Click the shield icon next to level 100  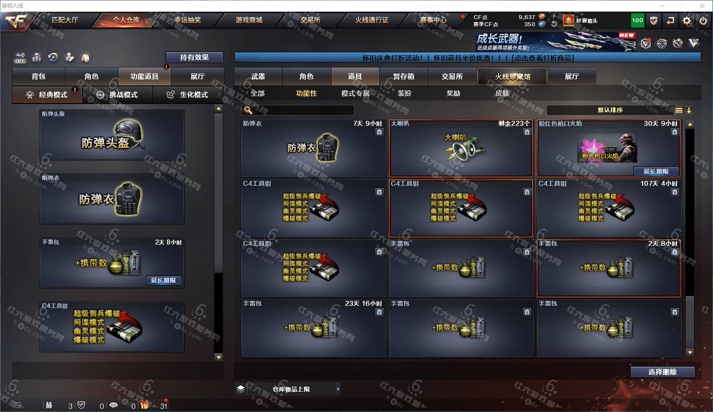point(653,20)
